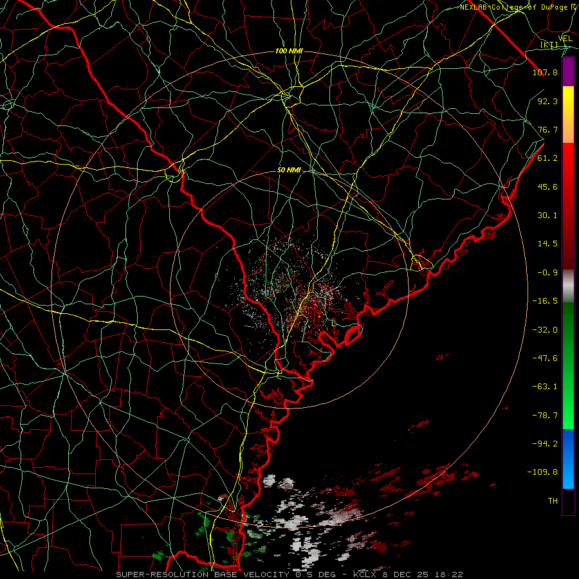Select the -16.5 velocity scale value
Viewport: 579px width, 579px height.
pos(545,301)
